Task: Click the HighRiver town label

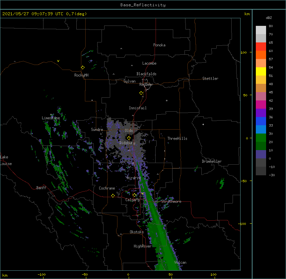Action: [x=143, y=246]
